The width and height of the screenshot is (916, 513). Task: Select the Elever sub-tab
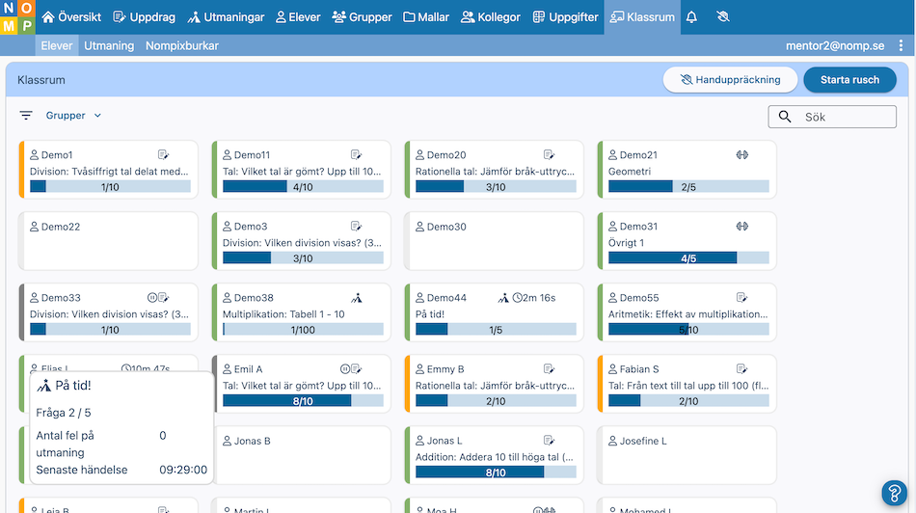tap(57, 45)
